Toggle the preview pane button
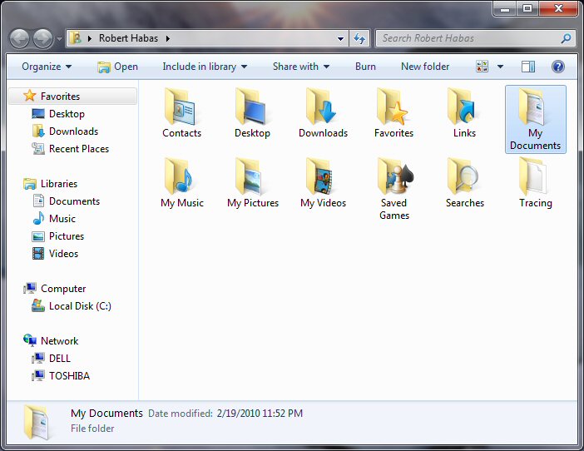This screenshot has height=451, width=584. click(x=528, y=67)
